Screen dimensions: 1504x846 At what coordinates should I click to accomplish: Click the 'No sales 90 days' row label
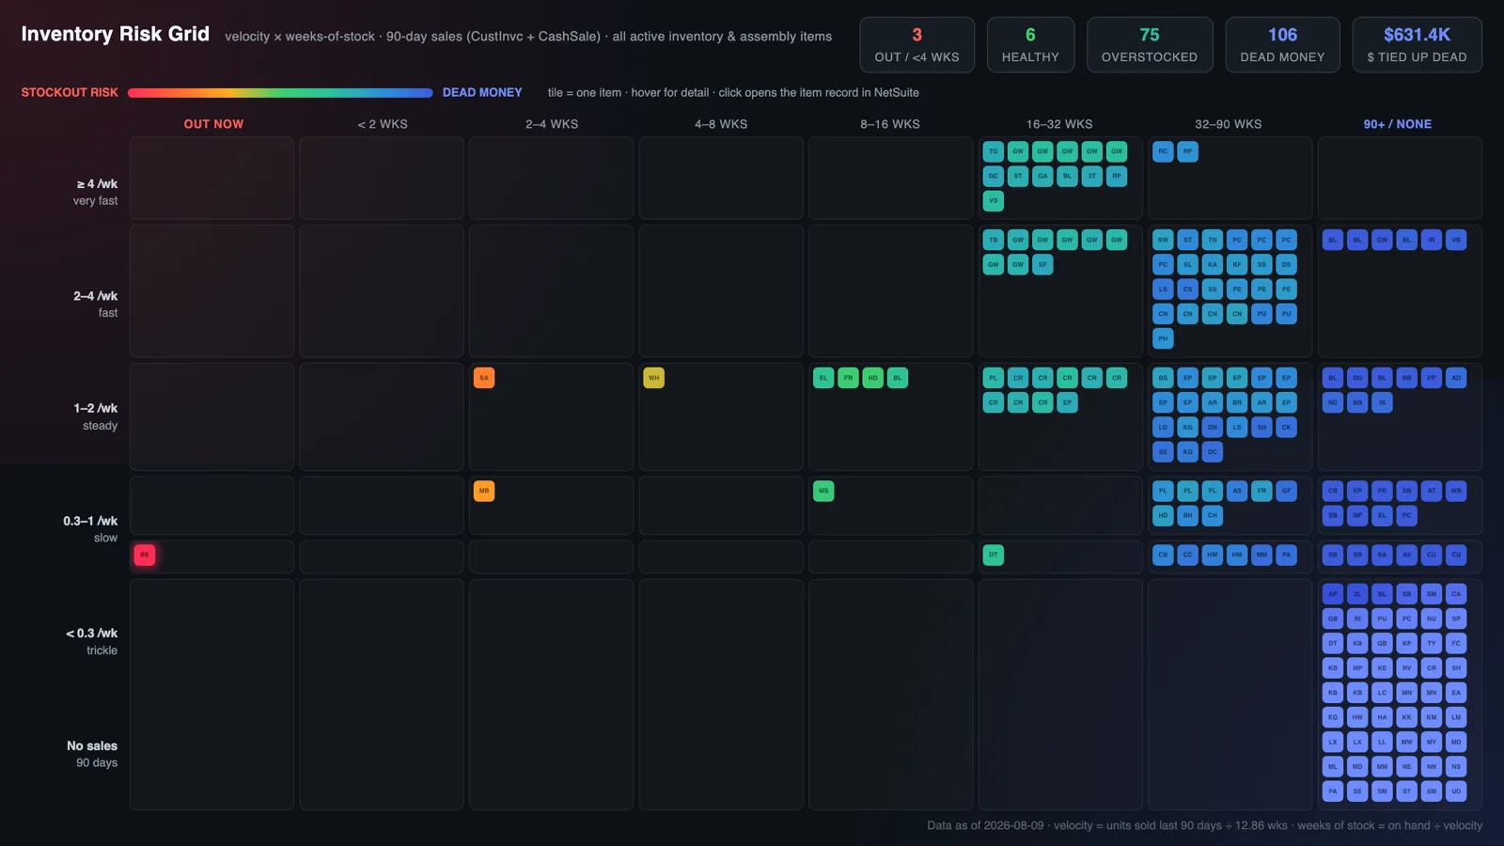[92, 754]
